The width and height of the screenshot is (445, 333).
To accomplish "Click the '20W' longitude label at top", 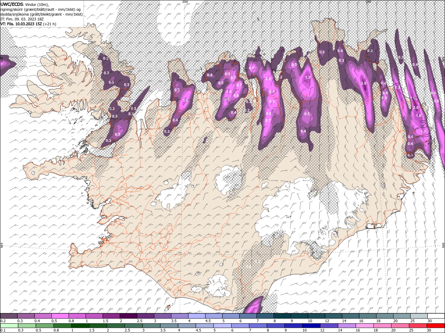I will click(x=185, y=2).
